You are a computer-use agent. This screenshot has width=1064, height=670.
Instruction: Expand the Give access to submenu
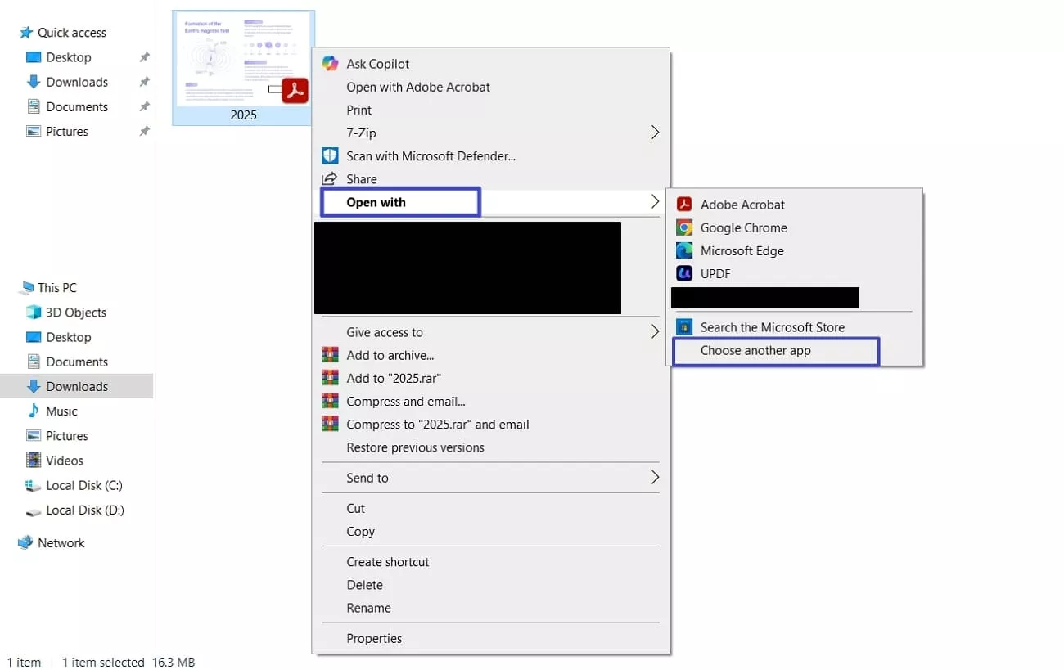coord(385,332)
